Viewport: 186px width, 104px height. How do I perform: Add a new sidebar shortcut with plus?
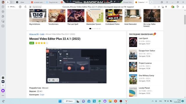3,86
